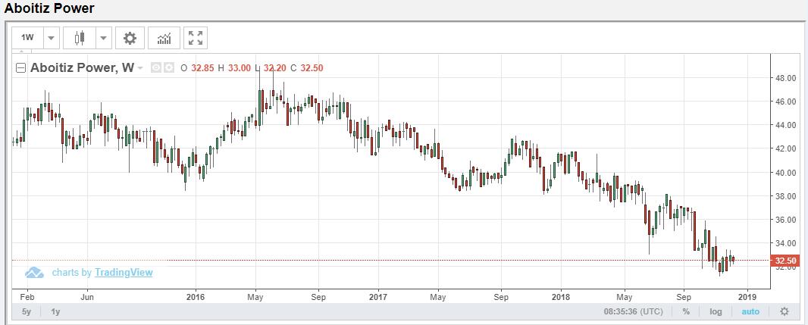The image size is (808, 325).
Task: Open the indicators chart icon
Action: [x=163, y=38]
